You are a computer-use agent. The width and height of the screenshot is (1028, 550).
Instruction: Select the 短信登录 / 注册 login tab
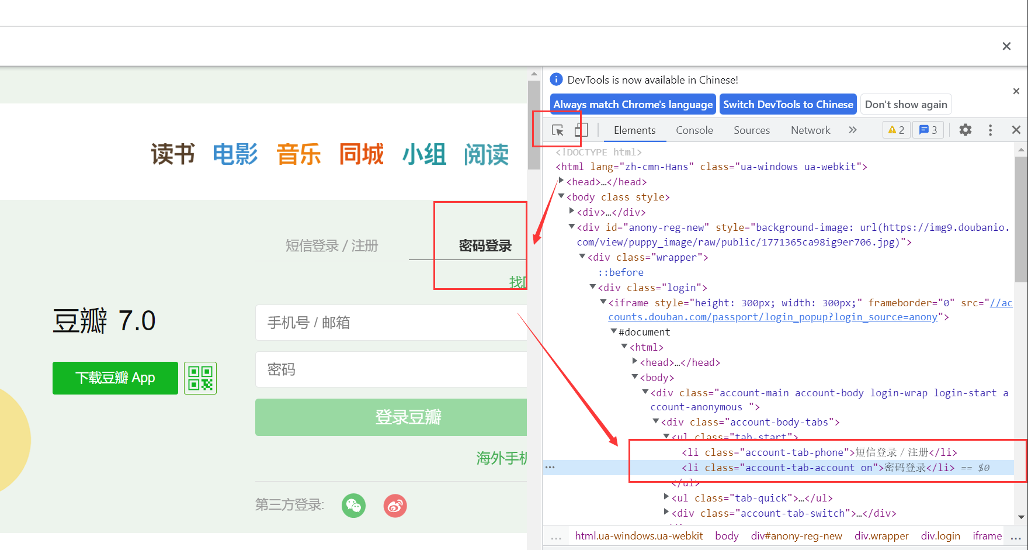[x=332, y=245]
